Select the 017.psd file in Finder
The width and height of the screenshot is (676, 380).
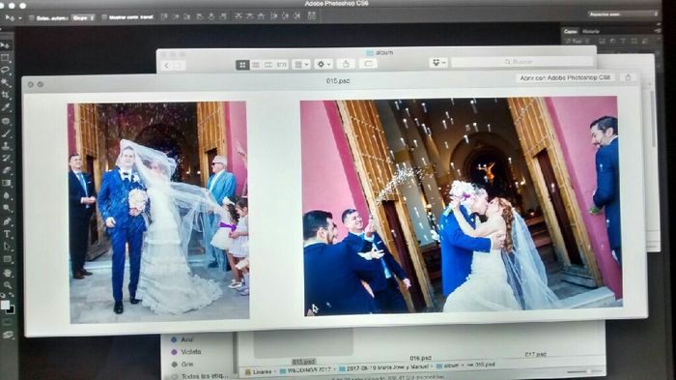(x=536, y=355)
